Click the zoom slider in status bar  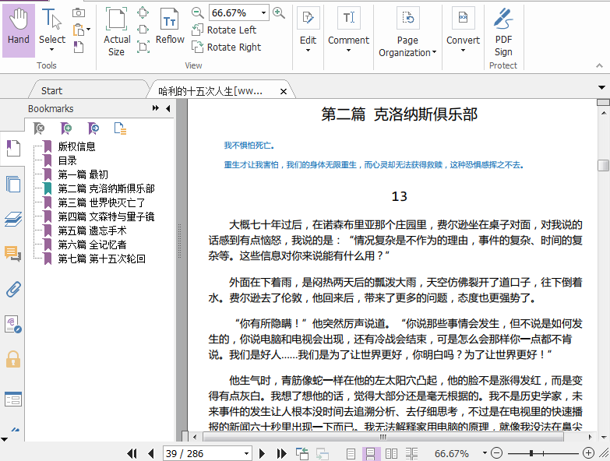pyautogui.click(x=532, y=453)
